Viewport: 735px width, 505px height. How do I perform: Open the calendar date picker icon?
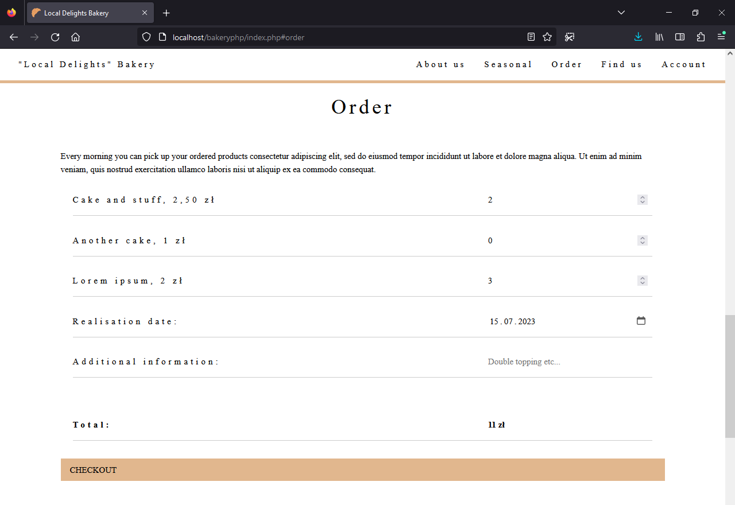[x=641, y=321]
